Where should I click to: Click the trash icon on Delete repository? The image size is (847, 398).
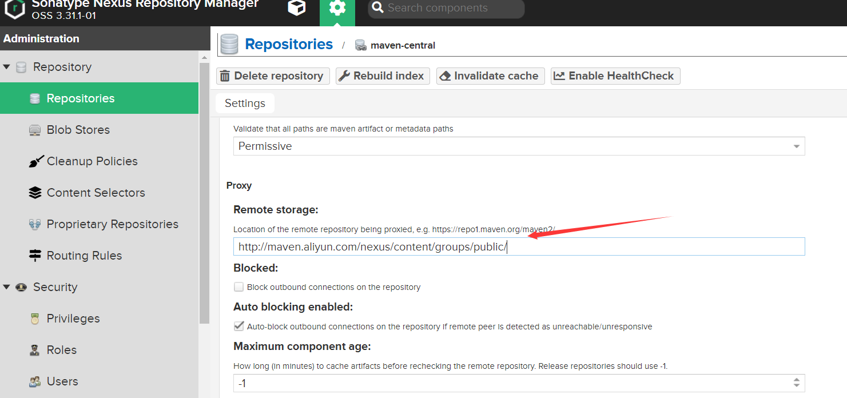click(x=225, y=76)
